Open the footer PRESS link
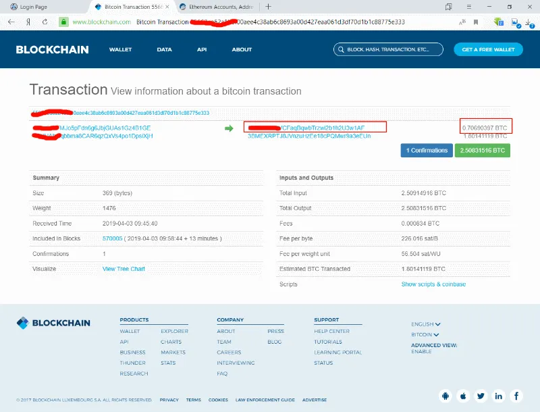Image resolution: width=540 pixels, height=412 pixels. click(x=276, y=331)
